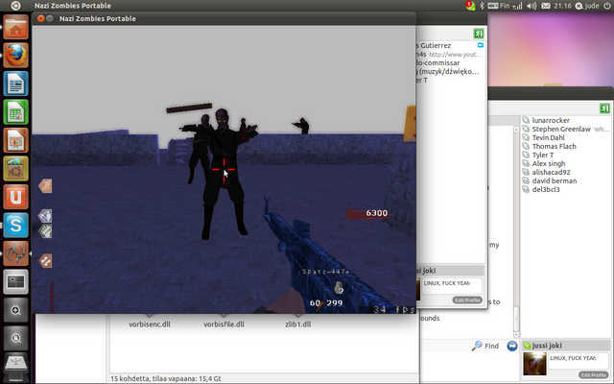Click the Nazi Zombies Portable window title bar
Viewport: 614px width, 384px height.
point(224,18)
